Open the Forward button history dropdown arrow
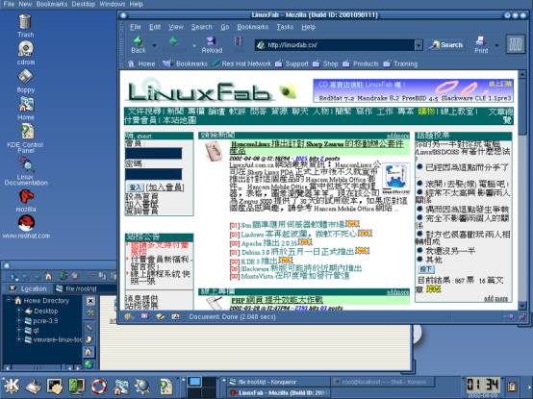The image size is (533, 399). [x=194, y=45]
